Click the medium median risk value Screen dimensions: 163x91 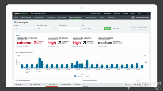(x=105, y=43)
